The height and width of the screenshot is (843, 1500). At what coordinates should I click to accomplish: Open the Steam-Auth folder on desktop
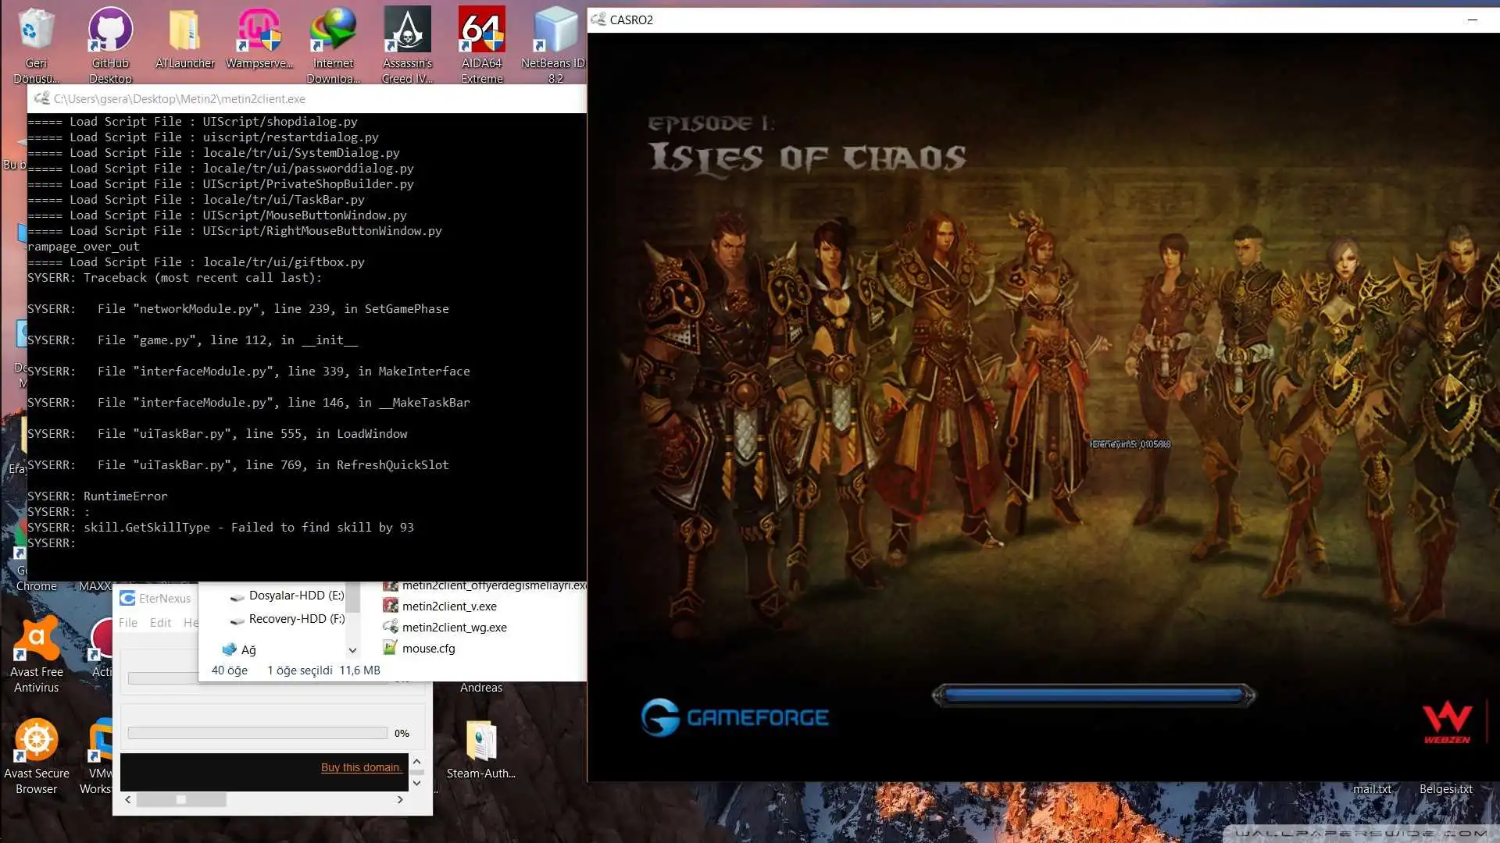click(x=480, y=749)
